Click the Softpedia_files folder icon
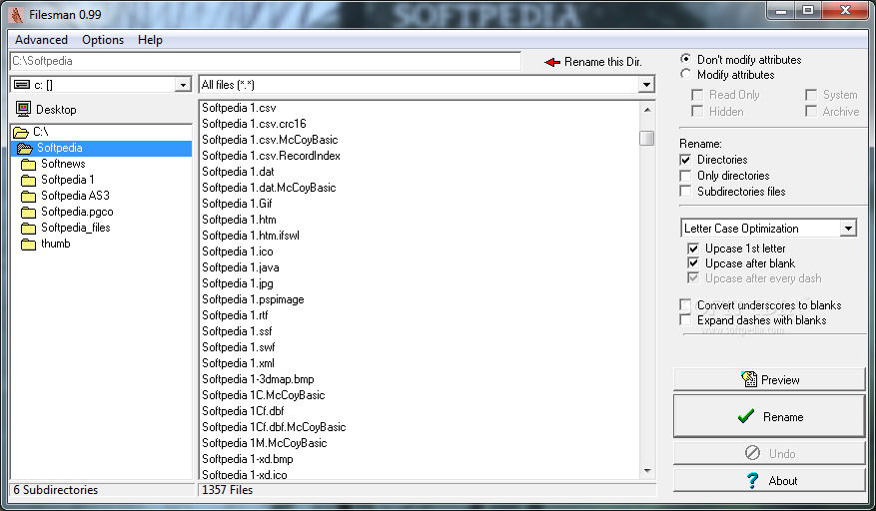 (29, 229)
